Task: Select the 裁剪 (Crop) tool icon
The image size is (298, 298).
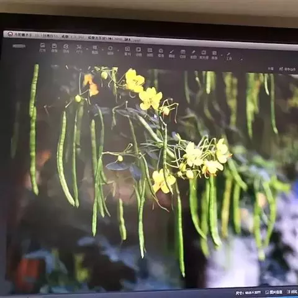Action: point(94,50)
